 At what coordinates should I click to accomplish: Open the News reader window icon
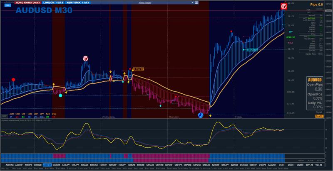[x=196, y=3]
